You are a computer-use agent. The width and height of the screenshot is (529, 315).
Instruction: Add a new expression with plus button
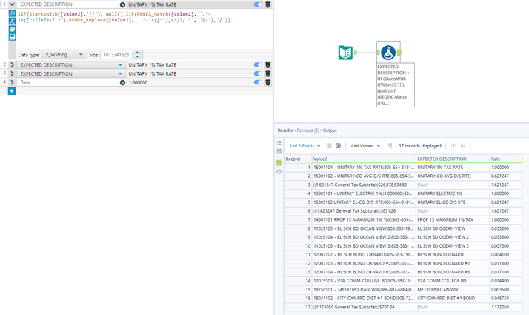click(12, 91)
